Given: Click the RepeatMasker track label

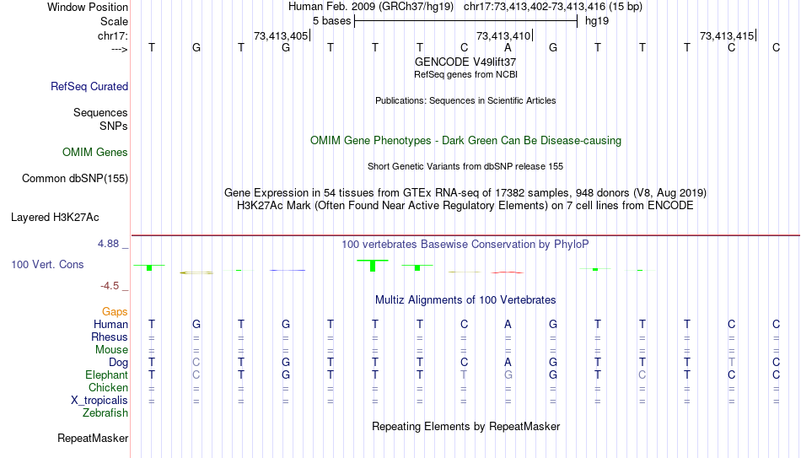Looking at the screenshot, I should point(93,438).
